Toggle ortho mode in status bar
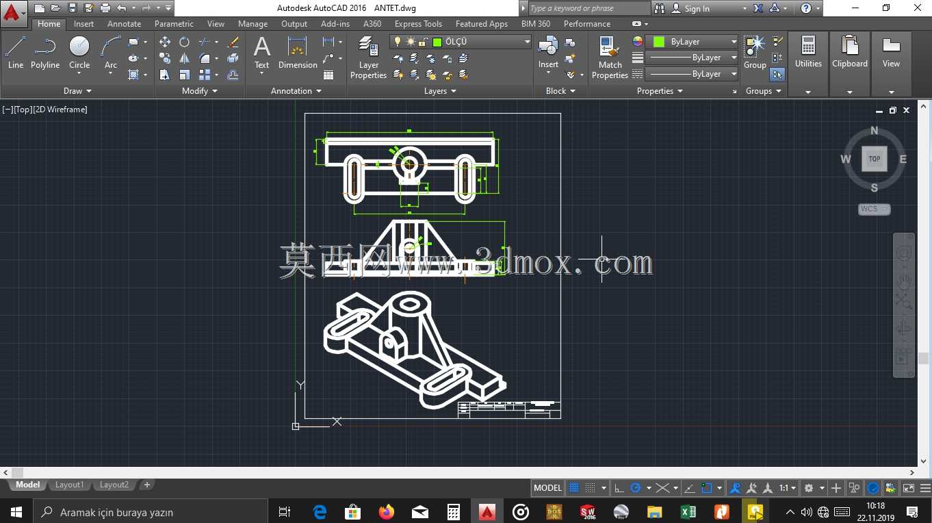Screen dimensions: 932x523 (x=619, y=488)
